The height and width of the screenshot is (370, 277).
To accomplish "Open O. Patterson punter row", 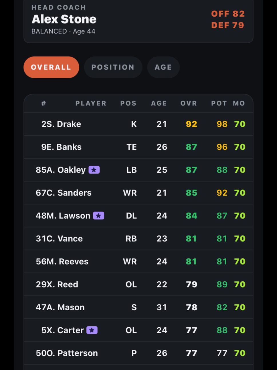I will click(138, 353).
